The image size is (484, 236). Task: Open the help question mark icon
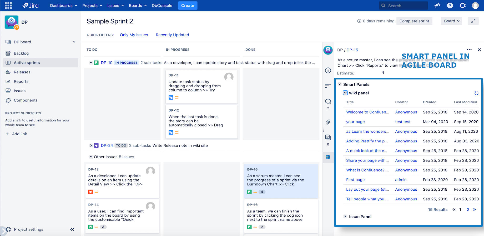(450, 6)
